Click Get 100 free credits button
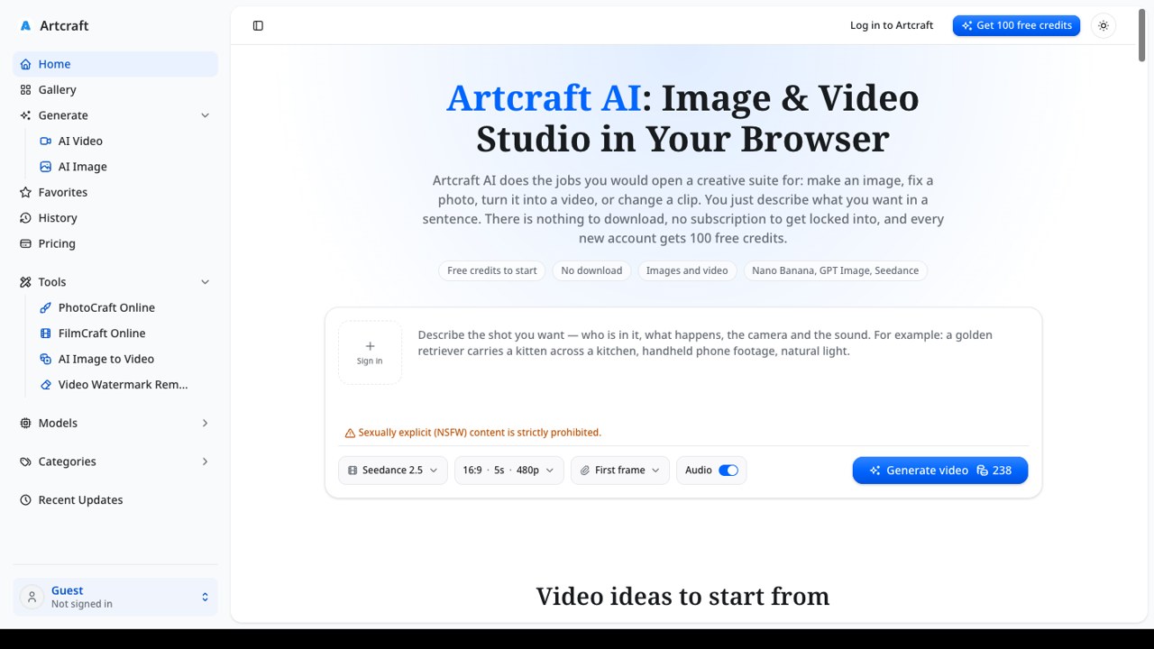The image size is (1154, 649). [x=1016, y=25]
